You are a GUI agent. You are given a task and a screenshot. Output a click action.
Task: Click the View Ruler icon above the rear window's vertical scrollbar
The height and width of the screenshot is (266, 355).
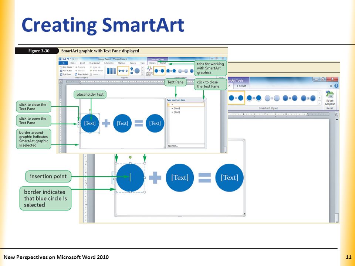337,115
